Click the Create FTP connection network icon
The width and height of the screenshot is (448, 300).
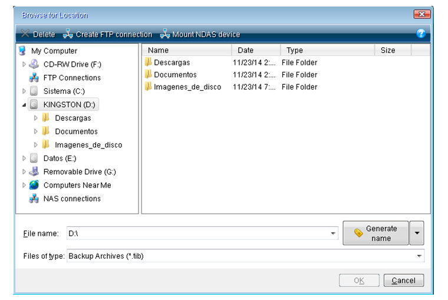68,34
